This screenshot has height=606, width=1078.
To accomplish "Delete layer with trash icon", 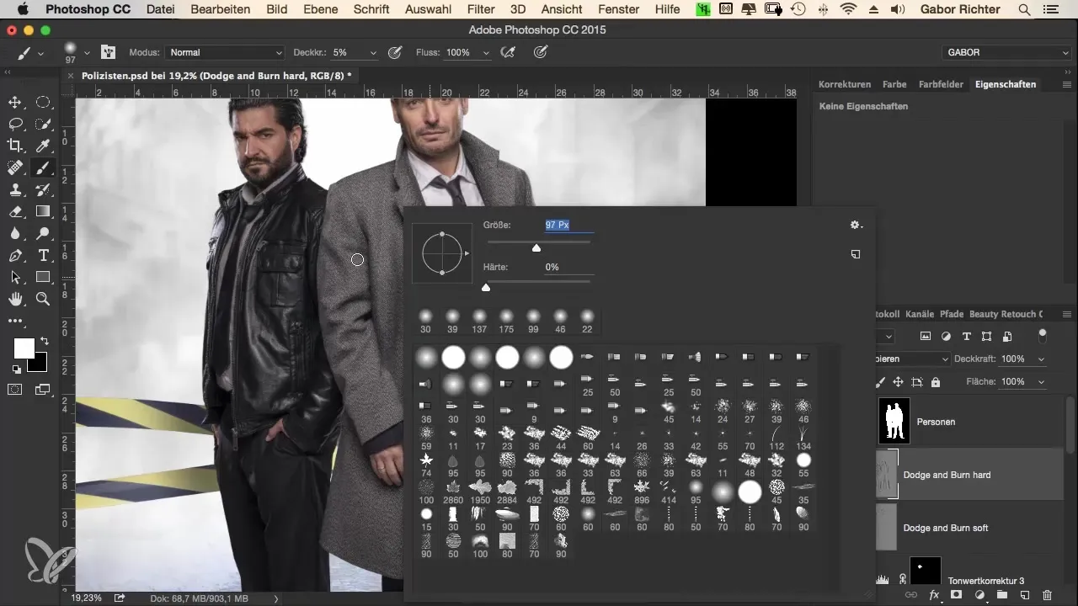I will click(x=1047, y=595).
